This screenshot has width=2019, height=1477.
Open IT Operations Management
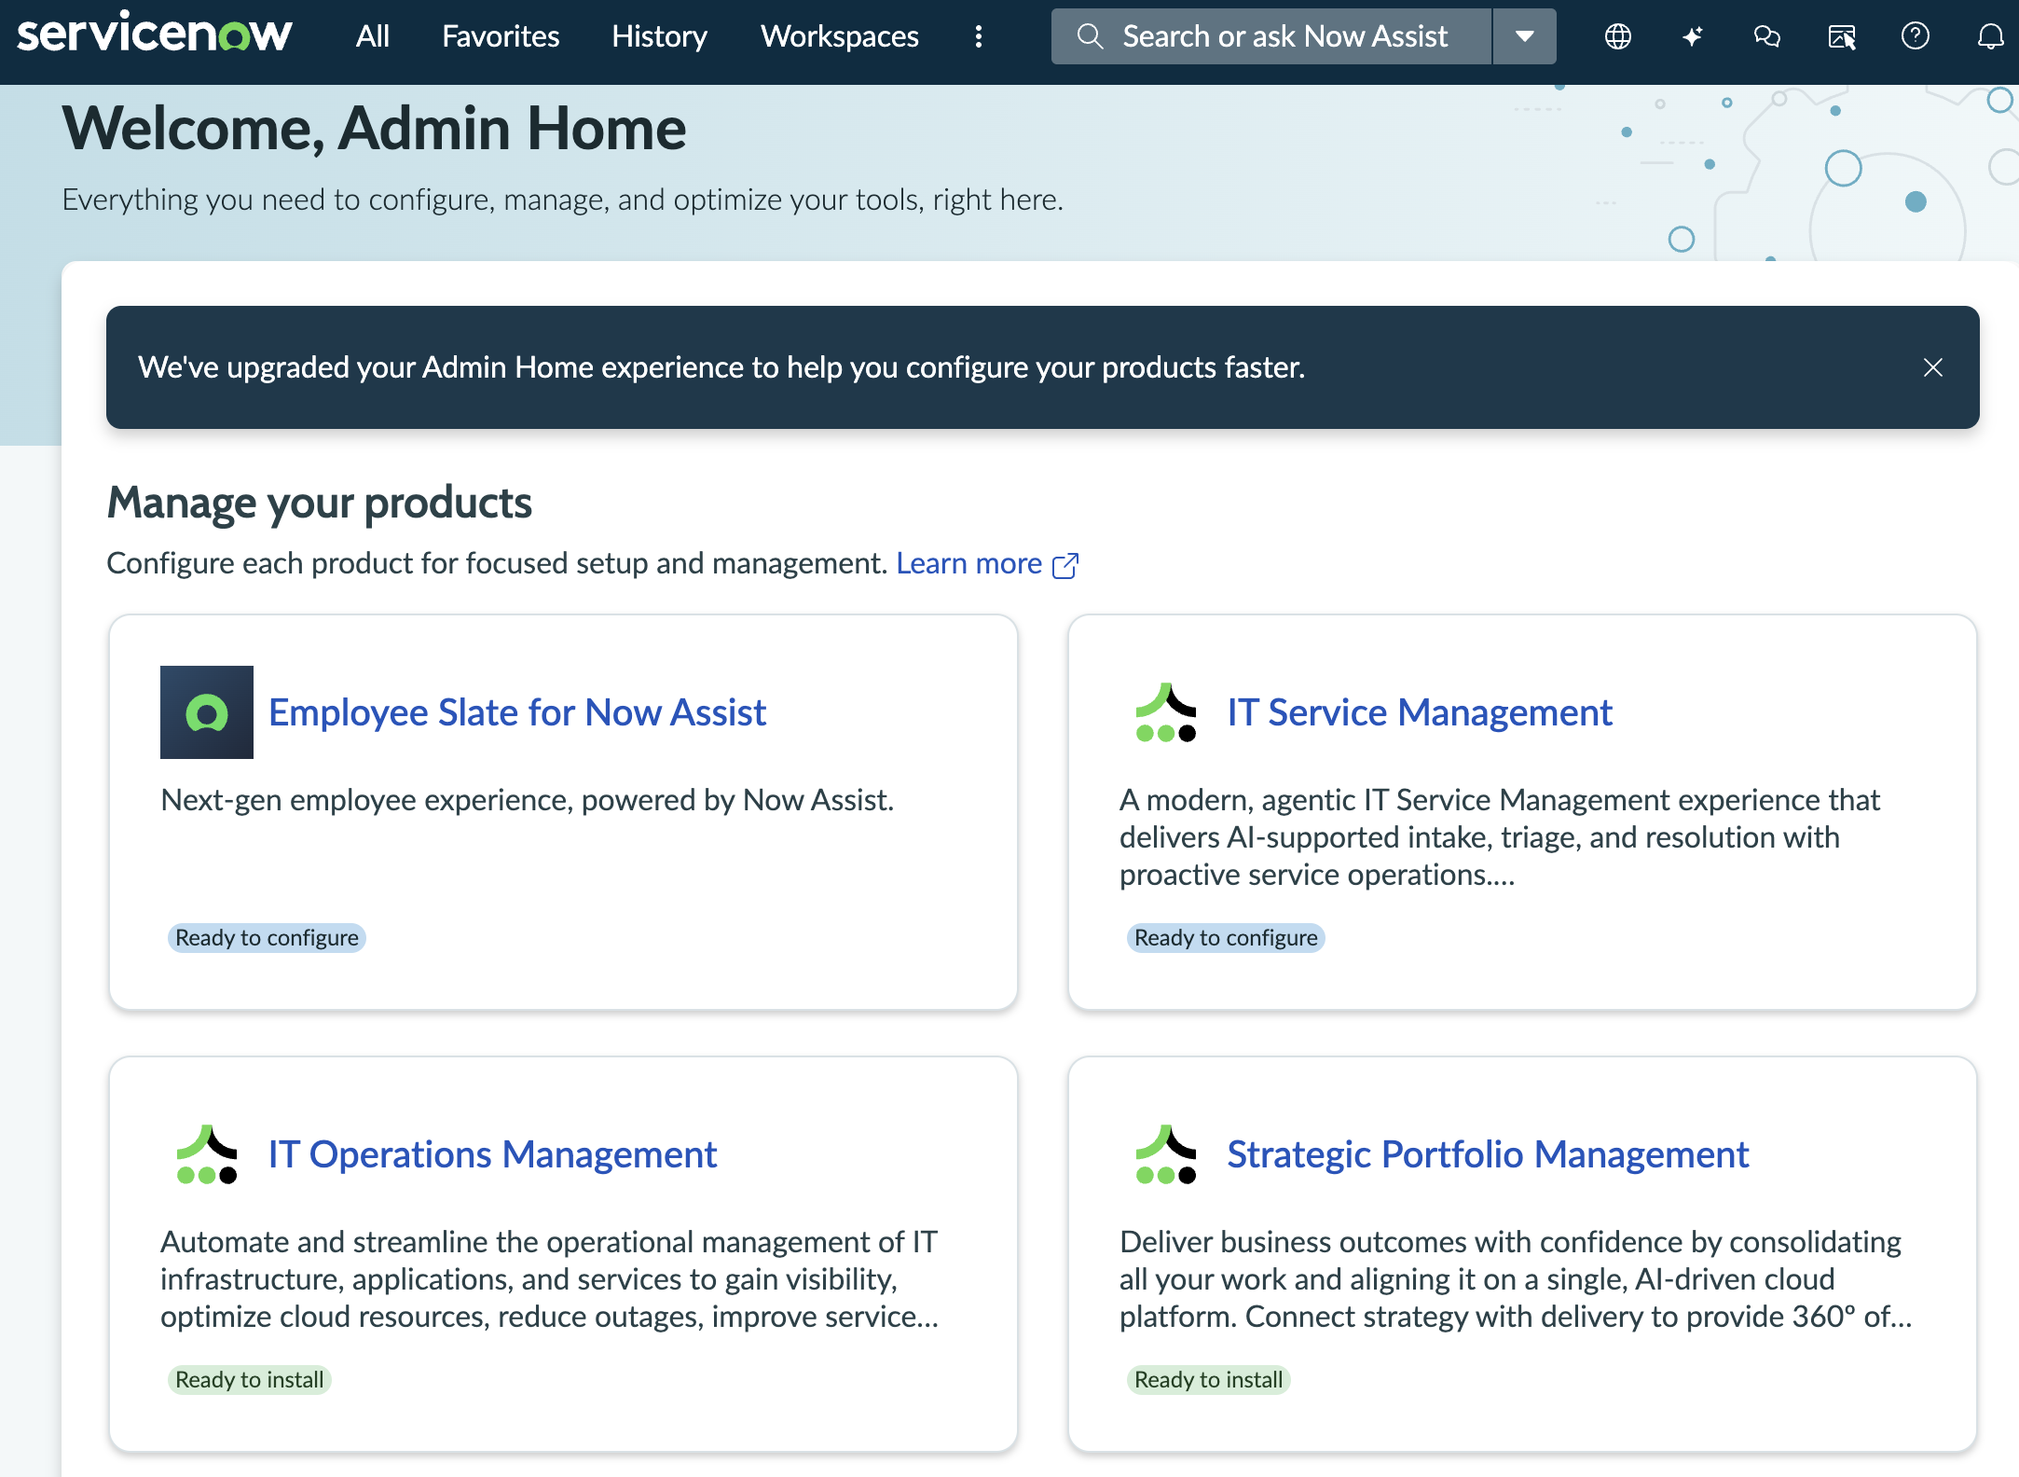(492, 1154)
